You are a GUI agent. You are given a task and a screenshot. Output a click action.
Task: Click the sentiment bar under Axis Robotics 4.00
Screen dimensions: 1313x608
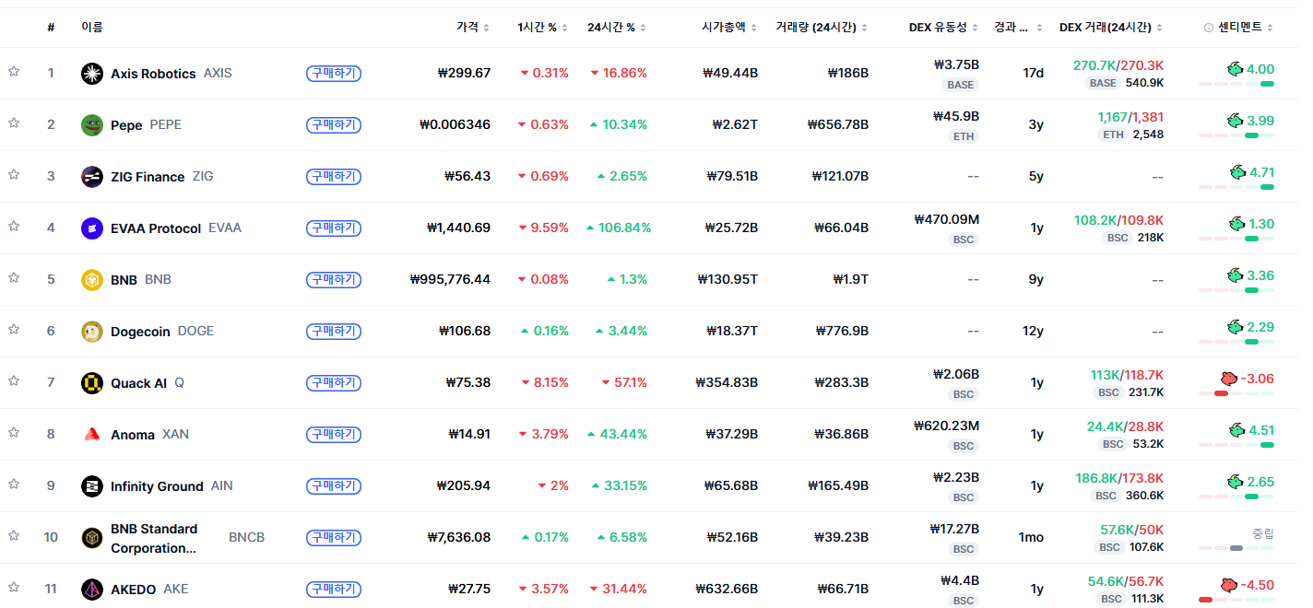click(1236, 84)
